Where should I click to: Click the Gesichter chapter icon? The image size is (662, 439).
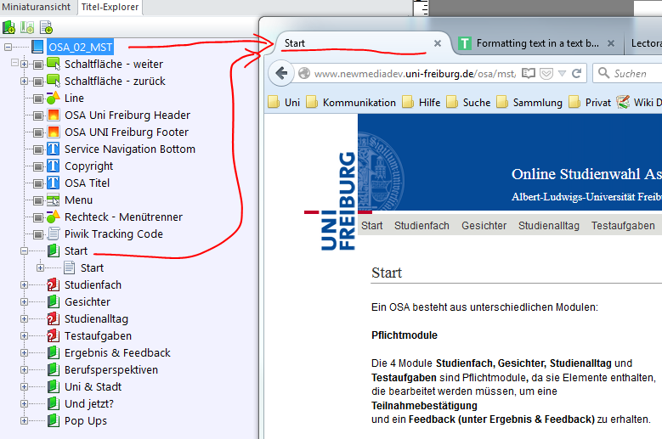[54, 301]
